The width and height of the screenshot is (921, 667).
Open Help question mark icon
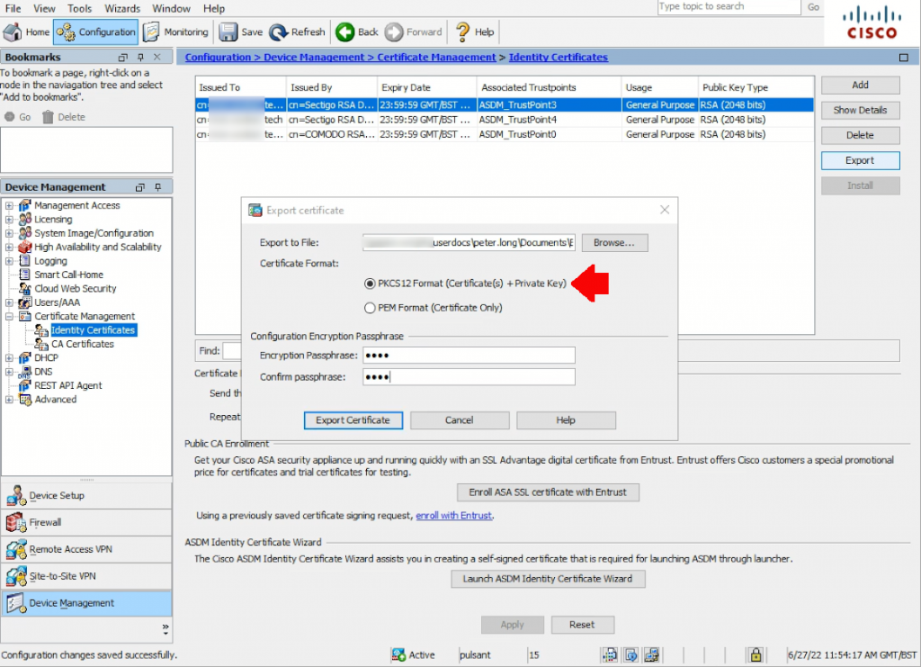[x=463, y=32]
